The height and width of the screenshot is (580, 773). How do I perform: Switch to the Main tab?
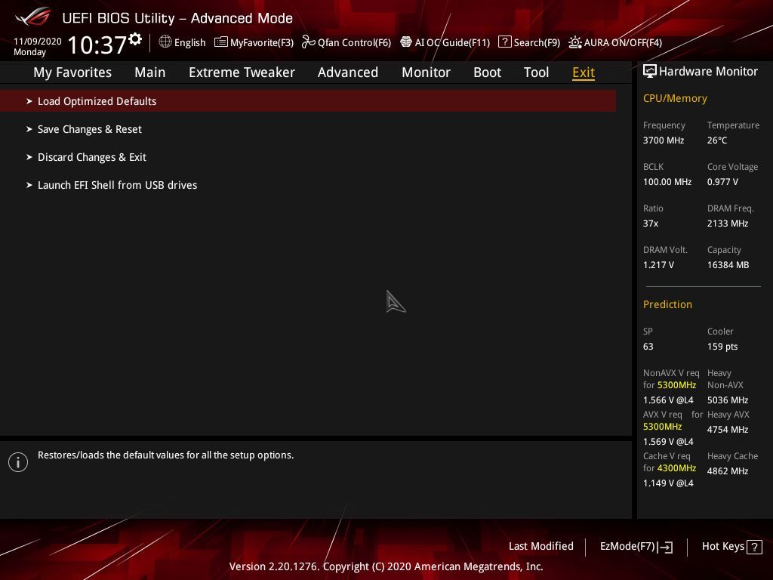click(150, 72)
